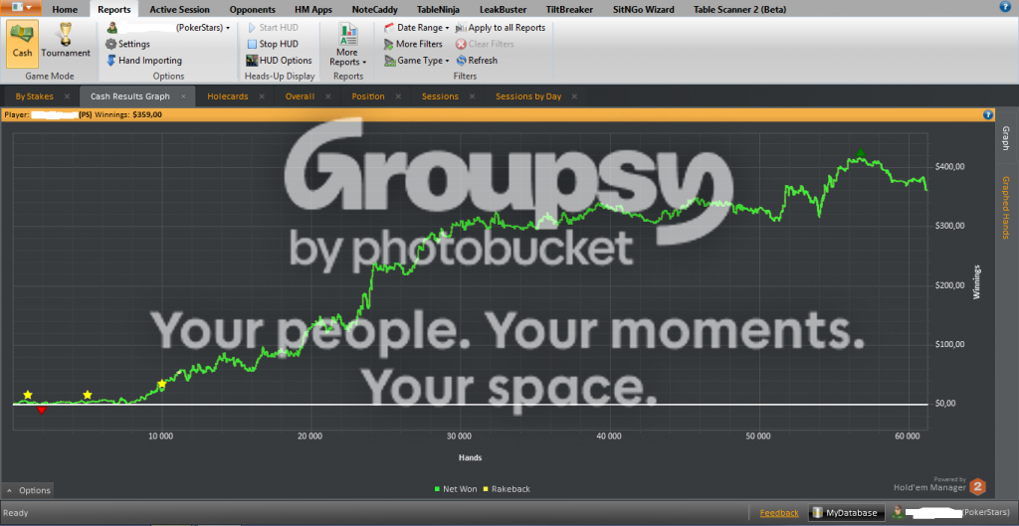The height and width of the screenshot is (526, 1019).
Task: Open the PokerStars player selector dropdown
Action: 168,28
